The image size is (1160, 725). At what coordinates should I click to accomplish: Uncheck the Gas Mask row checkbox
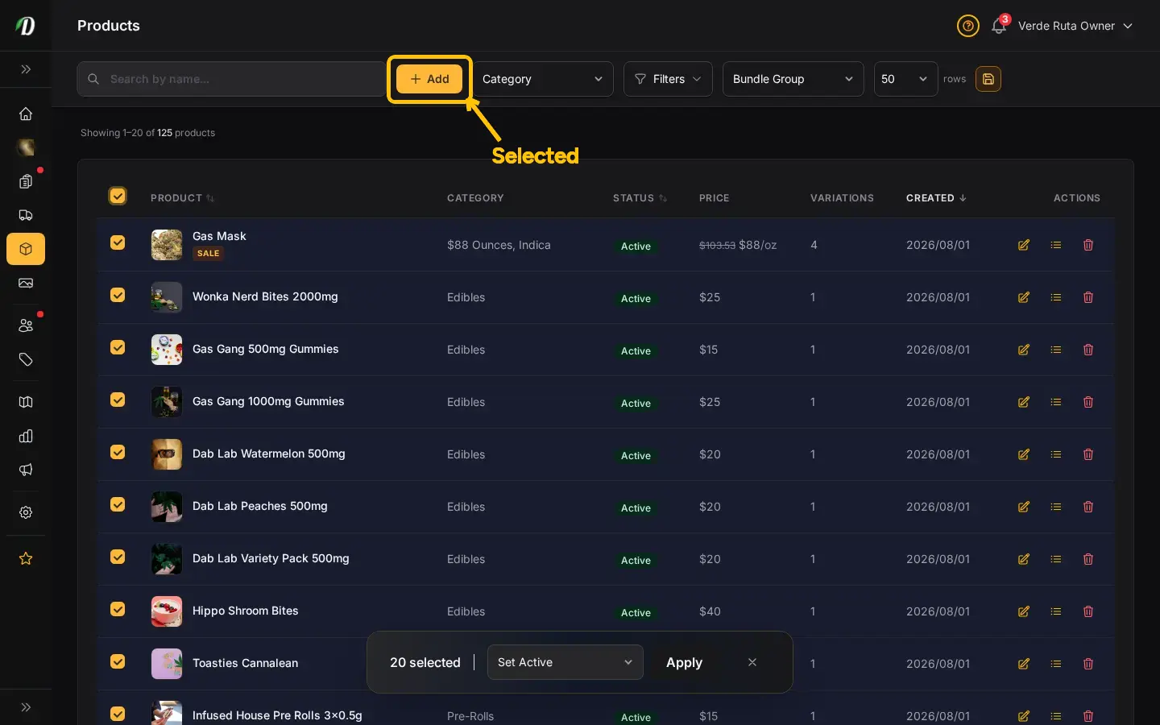(x=118, y=242)
